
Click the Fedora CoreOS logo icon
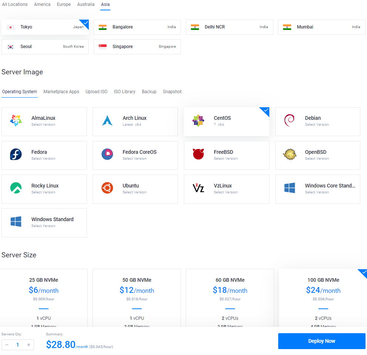click(x=107, y=154)
